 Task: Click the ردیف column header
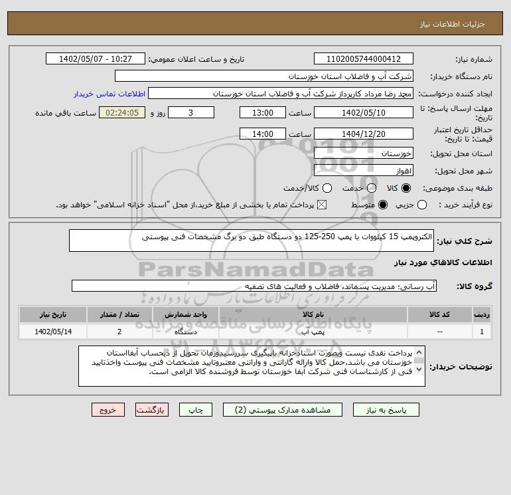[482, 314]
